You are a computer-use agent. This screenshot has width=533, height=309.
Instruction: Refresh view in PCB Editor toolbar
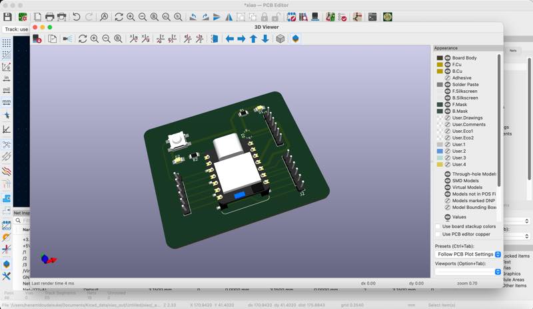(x=119, y=17)
